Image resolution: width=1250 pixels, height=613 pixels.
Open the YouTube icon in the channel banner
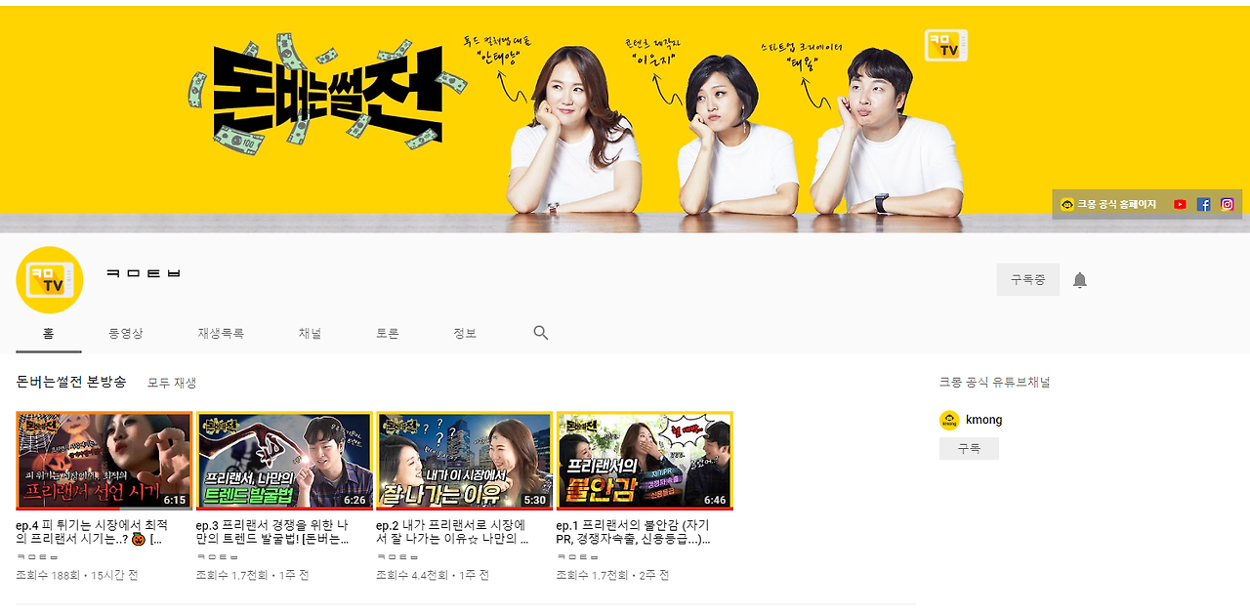(x=1179, y=203)
